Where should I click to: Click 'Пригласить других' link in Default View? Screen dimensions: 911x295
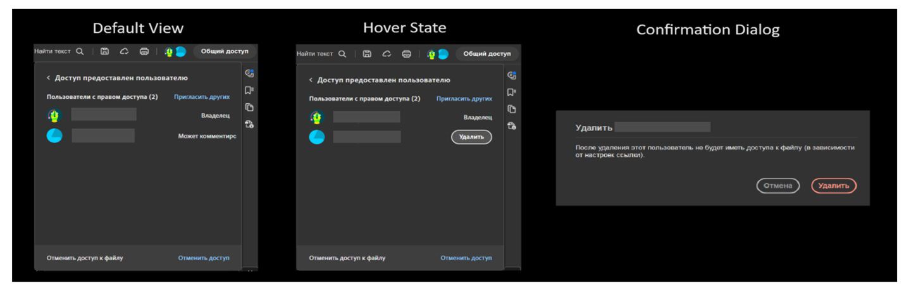202,97
